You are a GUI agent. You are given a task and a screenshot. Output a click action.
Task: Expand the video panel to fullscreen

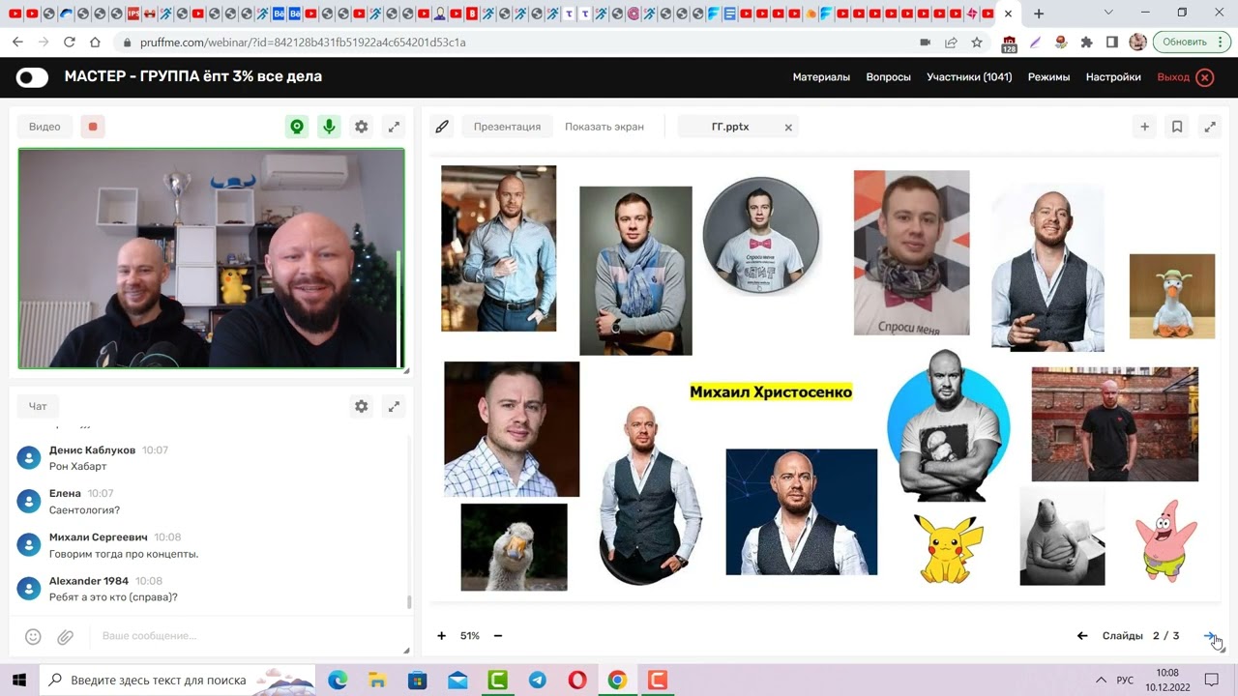click(394, 127)
